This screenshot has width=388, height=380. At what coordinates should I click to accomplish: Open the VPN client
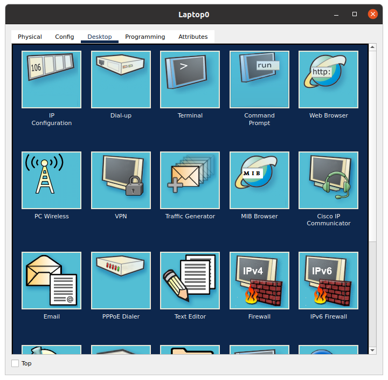pyautogui.click(x=121, y=180)
